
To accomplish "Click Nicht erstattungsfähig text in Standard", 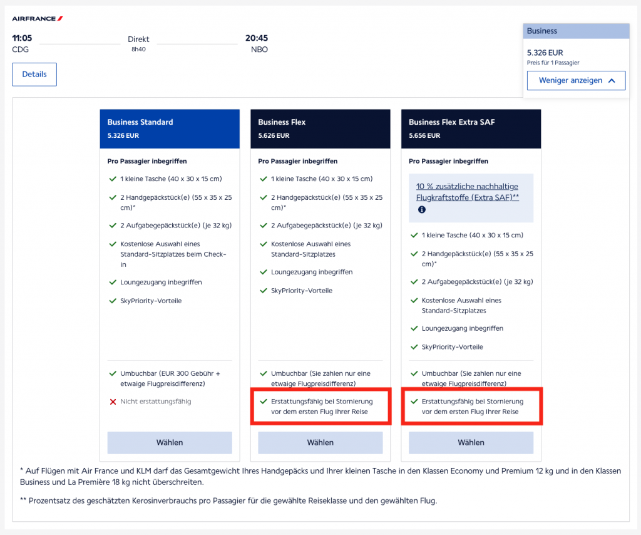I will coord(155,402).
